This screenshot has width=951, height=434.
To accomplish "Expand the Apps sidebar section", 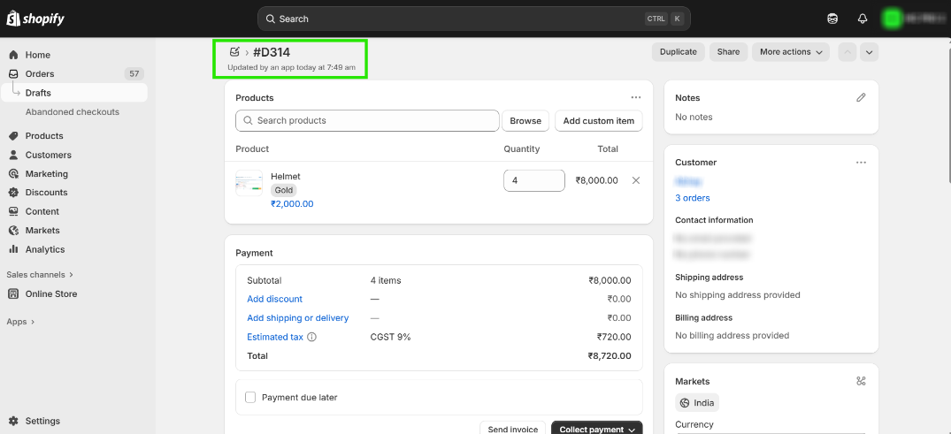I will point(20,322).
